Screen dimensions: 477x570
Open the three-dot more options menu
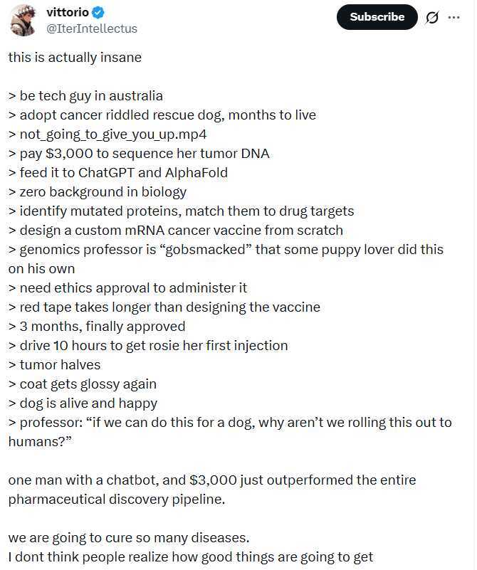tap(454, 18)
